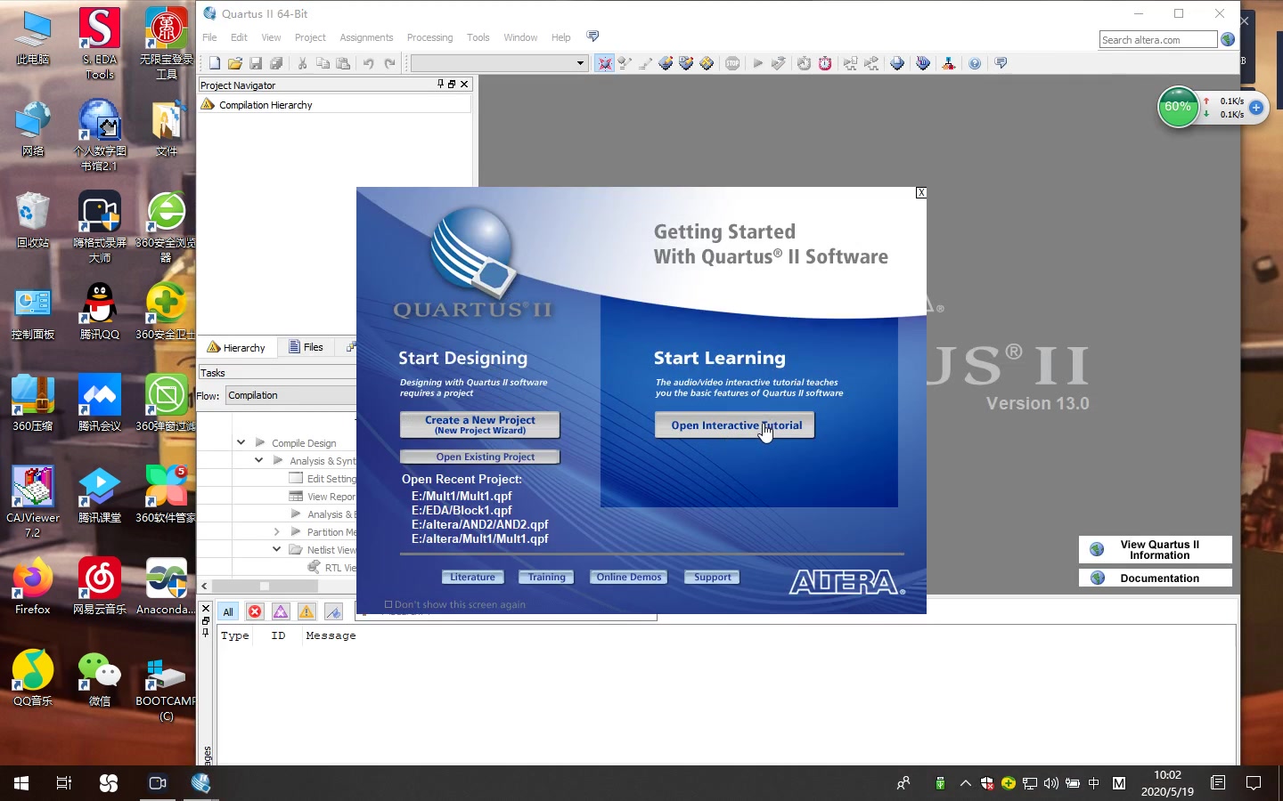Click the globe search icon

click(x=1228, y=39)
